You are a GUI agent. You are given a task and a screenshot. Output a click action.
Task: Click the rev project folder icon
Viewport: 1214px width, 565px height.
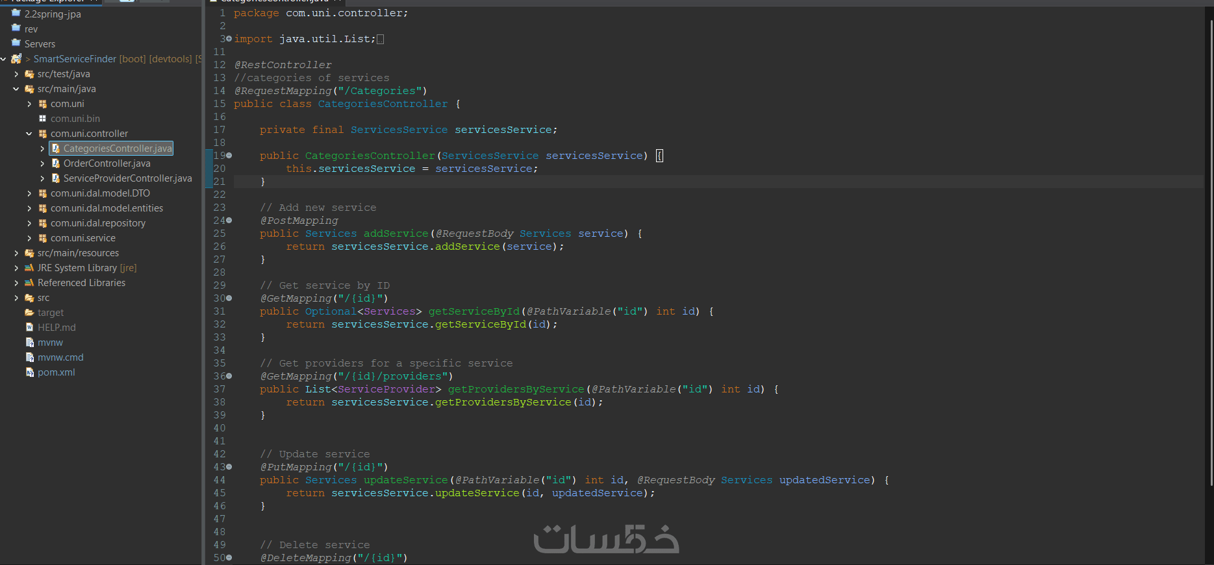pyautogui.click(x=16, y=28)
